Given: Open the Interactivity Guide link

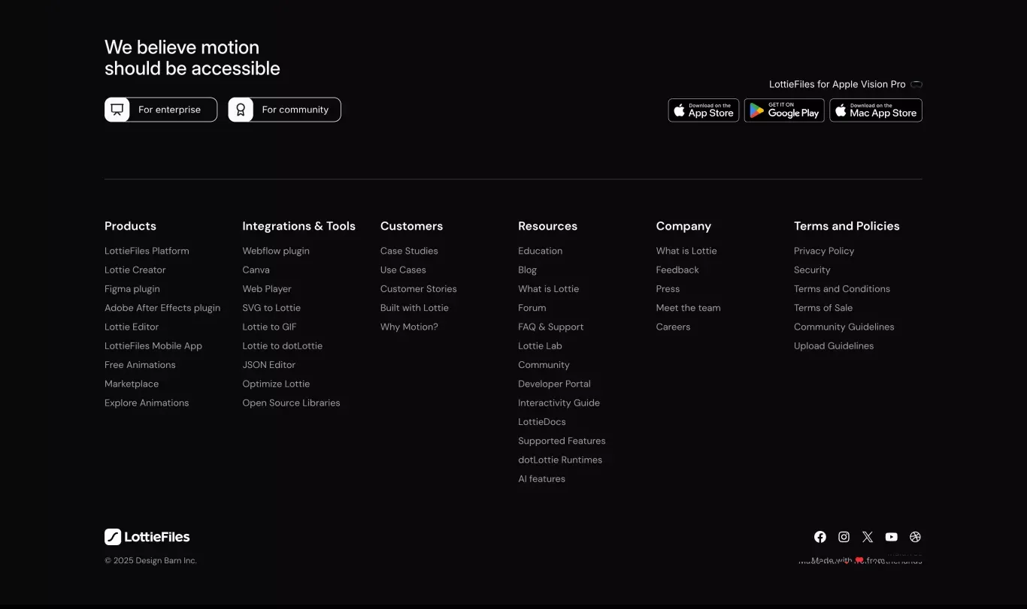Looking at the screenshot, I should click(559, 403).
